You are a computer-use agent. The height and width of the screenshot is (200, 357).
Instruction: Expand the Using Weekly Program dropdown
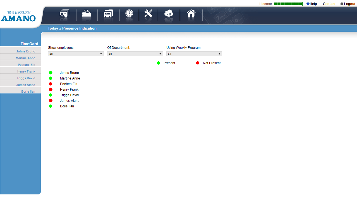pyautogui.click(x=194, y=54)
